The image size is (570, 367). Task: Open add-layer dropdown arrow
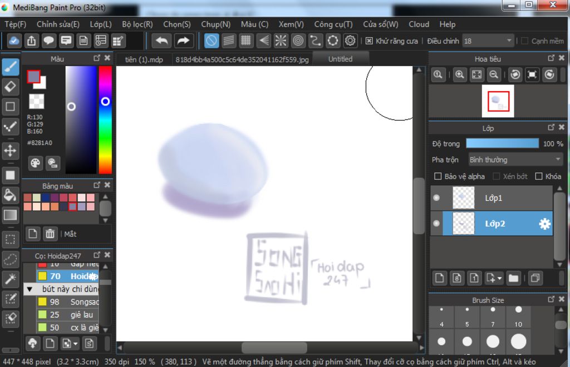click(x=499, y=279)
